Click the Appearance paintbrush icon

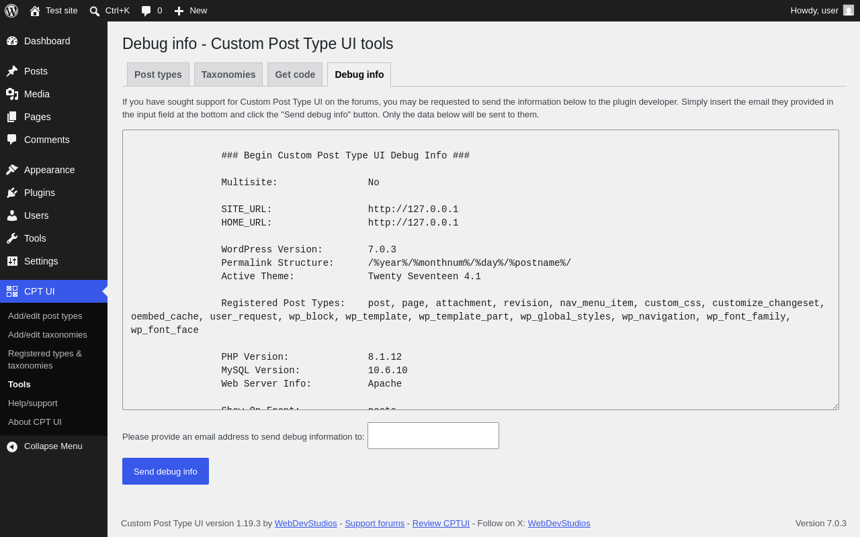coord(12,170)
